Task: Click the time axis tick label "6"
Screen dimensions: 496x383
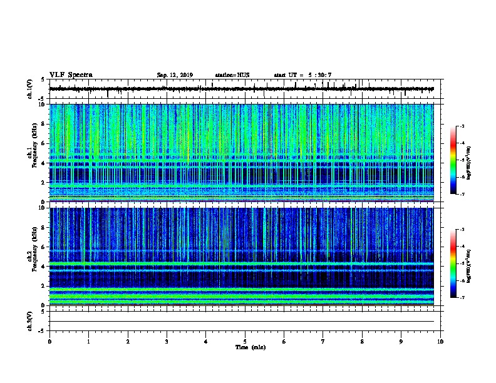Action: [x=284, y=342]
